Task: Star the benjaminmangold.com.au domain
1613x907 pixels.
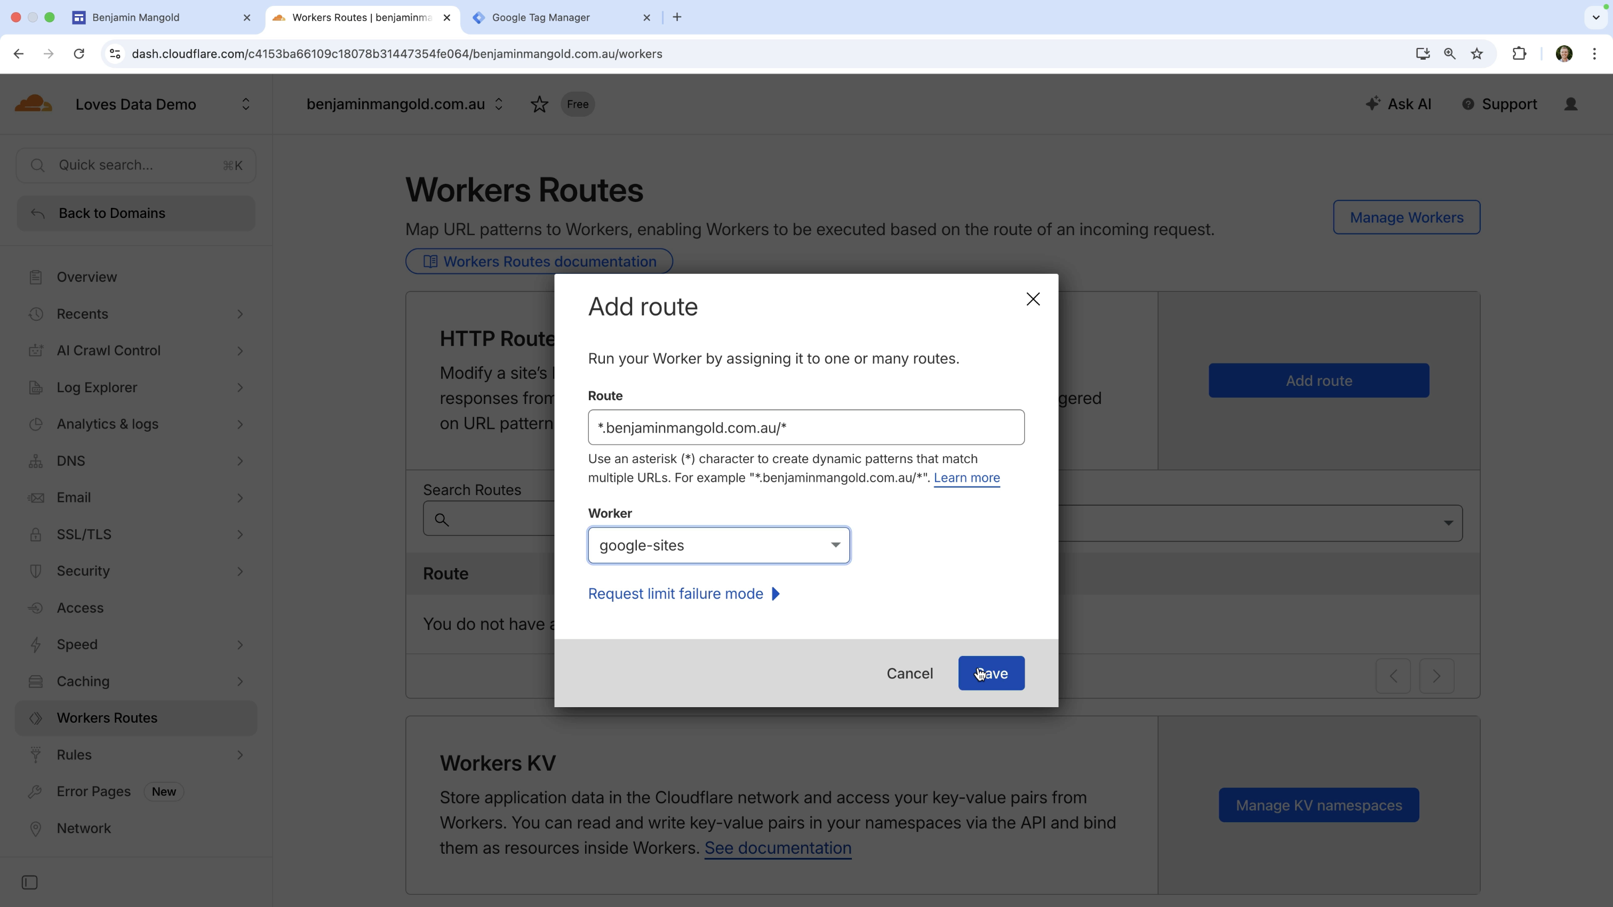Action: [539, 104]
